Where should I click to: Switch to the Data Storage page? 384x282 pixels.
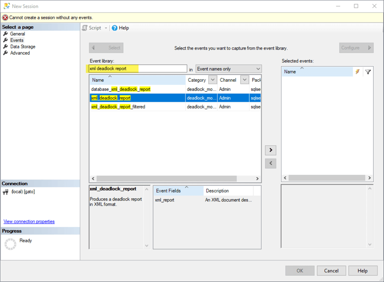(23, 46)
